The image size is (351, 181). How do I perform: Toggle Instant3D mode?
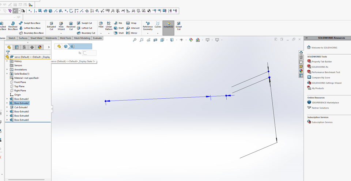point(168,28)
